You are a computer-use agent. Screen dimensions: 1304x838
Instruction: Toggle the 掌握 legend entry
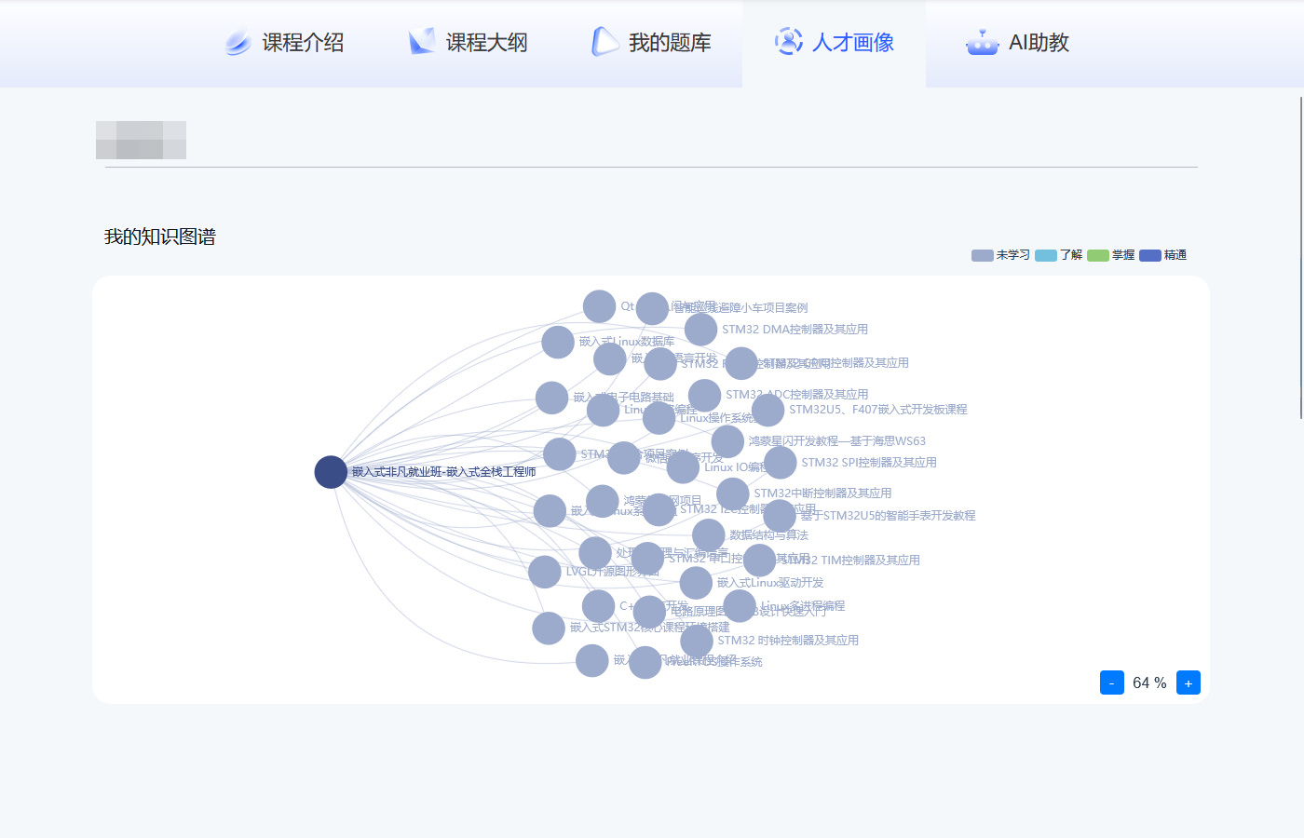coord(1111,255)
